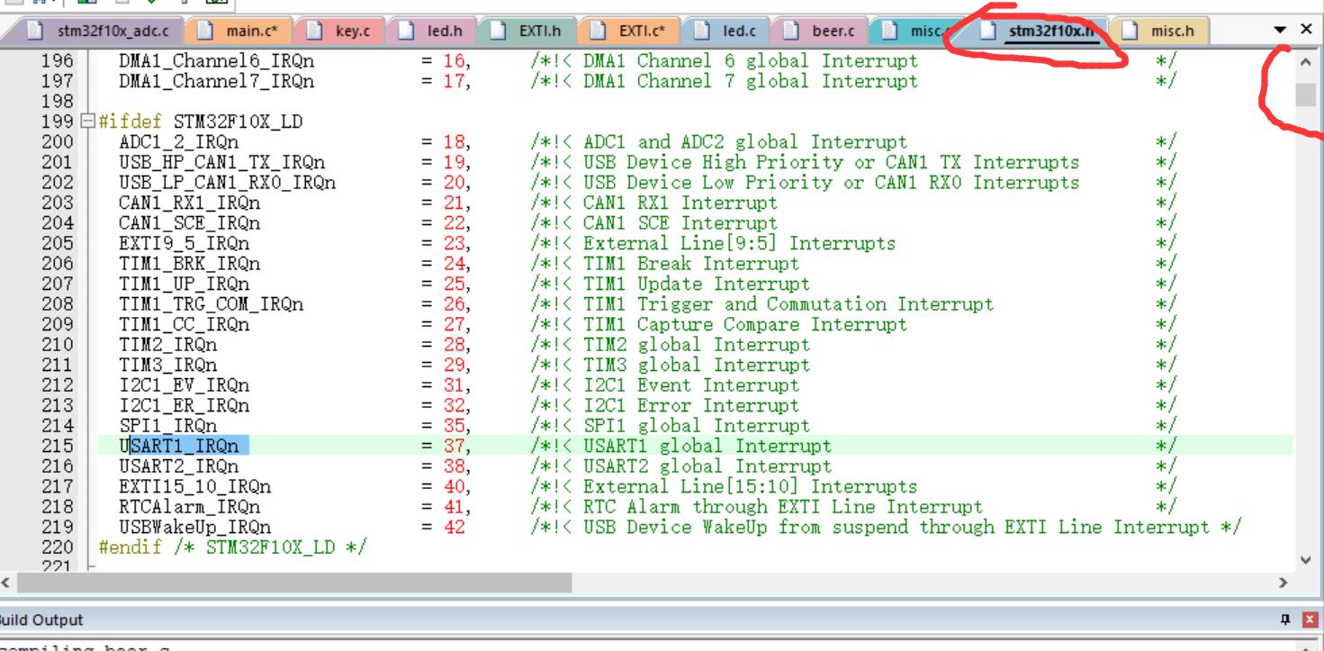Click the horizontal scrollbar left arrow
Image resolution: width=1324 pixels, height=651 pixels.
click(x=7, y=583)
